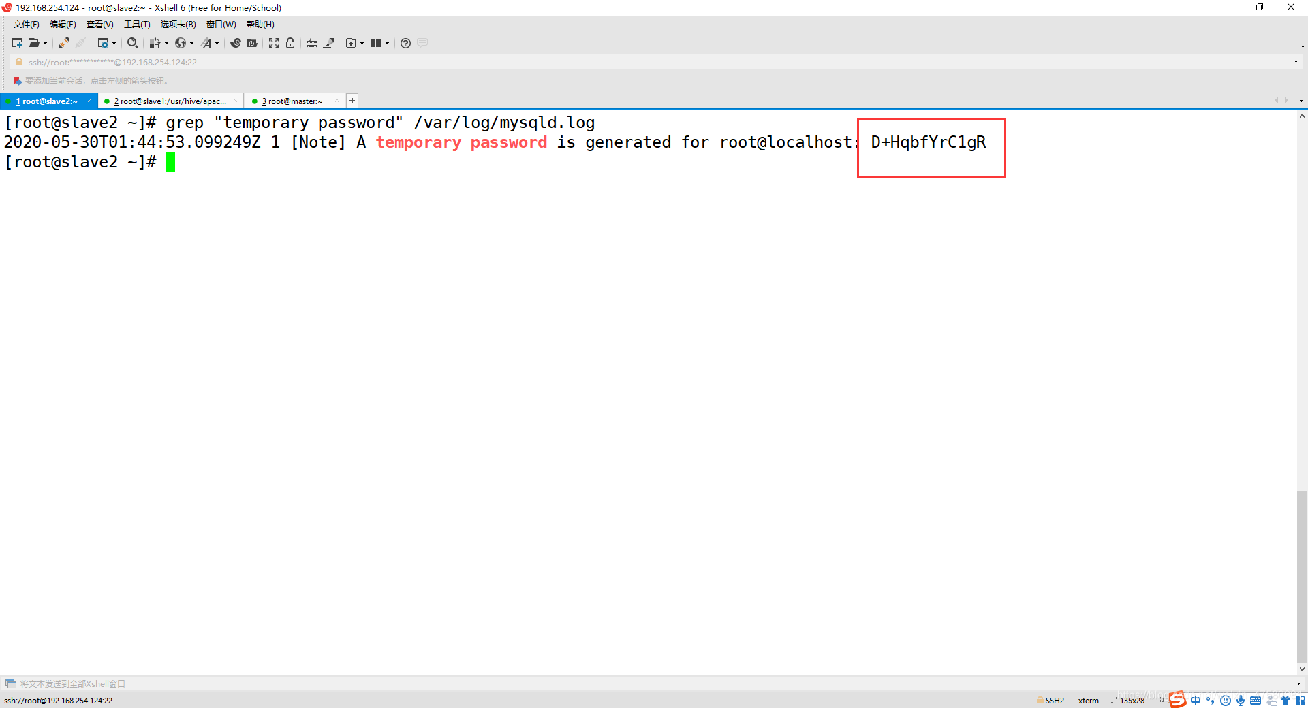Open the 窗口(W) menu
1308x708 pixels.
tap(221, 25)
